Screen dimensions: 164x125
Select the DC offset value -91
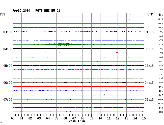pyautogui.click(x=161, y=74)
